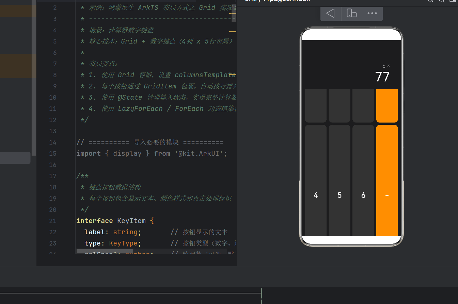Viewport: 458px width, 304px height.
Task: Click the left panel vertical scrollbar
Action: click(34, 78)
